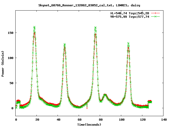Click the 60 tick label on x-axis

79,120
